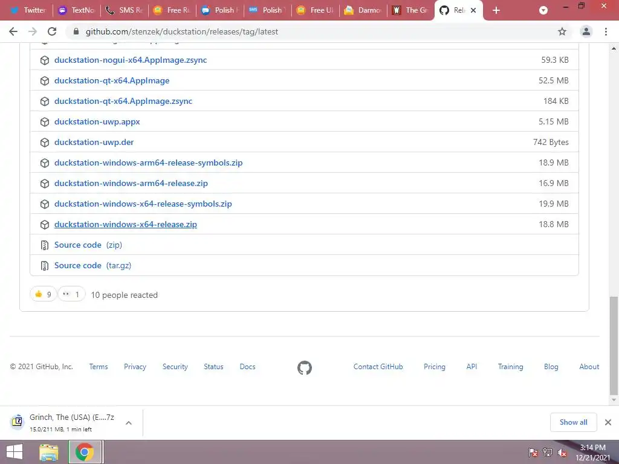Click the Action Center flag tray icon
The image size is (619, 464).
(533, 453)
